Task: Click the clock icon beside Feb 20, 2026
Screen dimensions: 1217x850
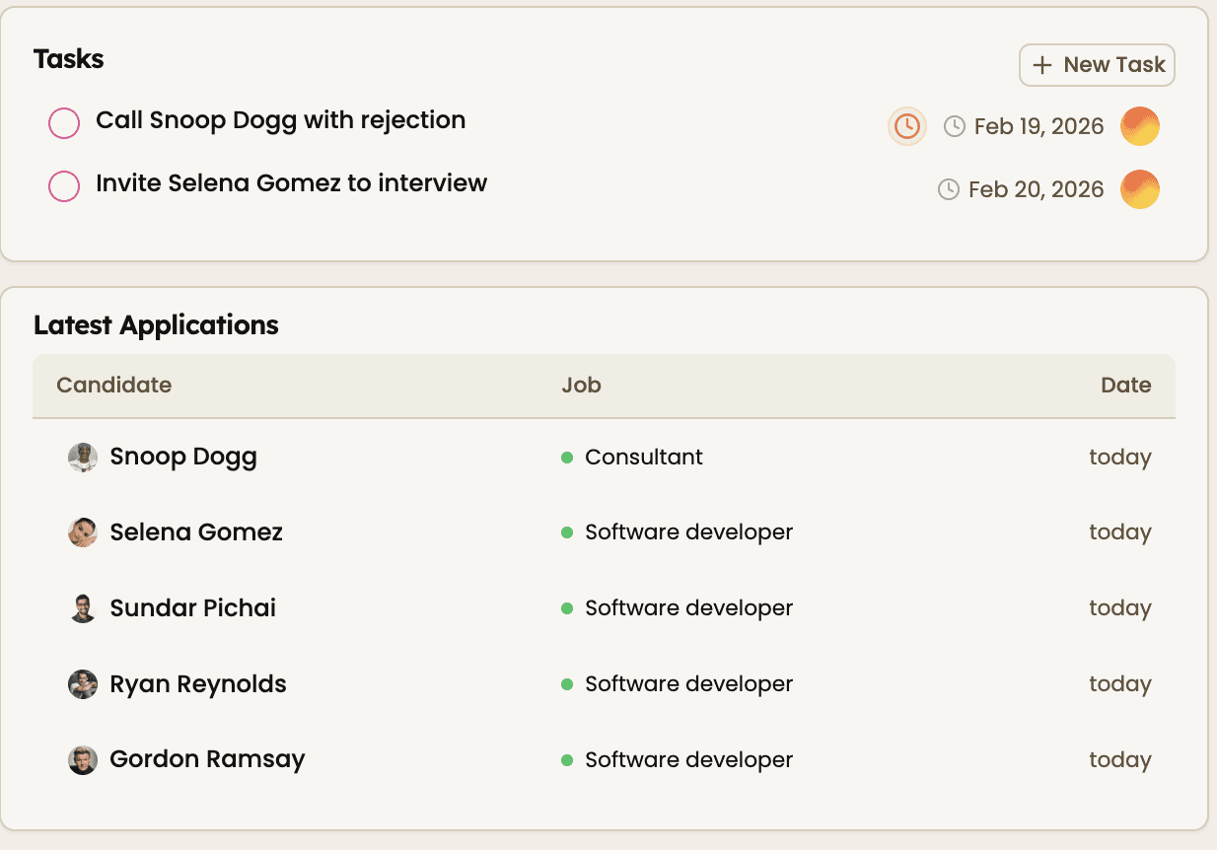Action: tap(948, 189)
